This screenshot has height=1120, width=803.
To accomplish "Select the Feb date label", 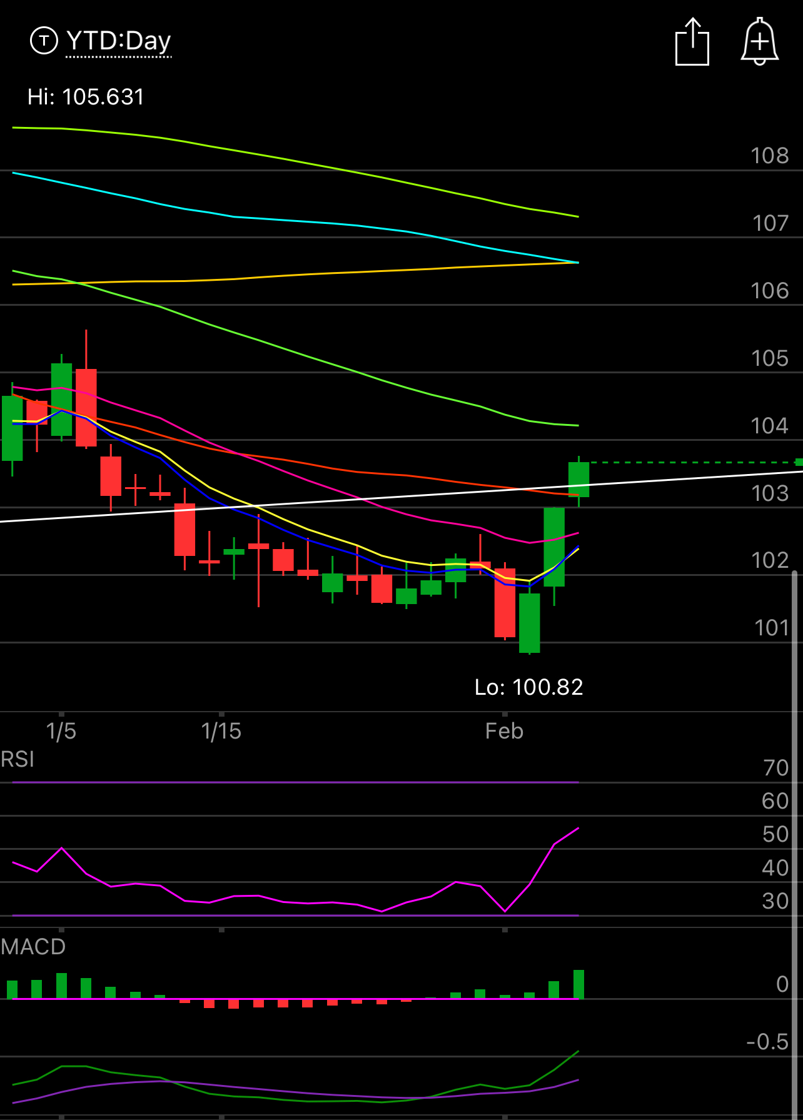I will pyautogui.click(x=504, y=731).
